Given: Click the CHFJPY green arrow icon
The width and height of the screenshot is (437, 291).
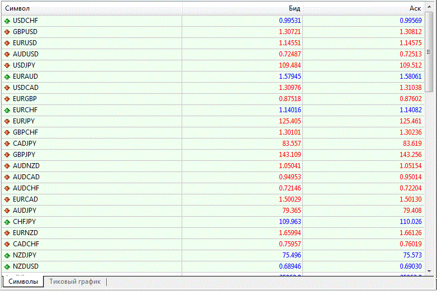Looking at the screenshot, I should [7, 222].
